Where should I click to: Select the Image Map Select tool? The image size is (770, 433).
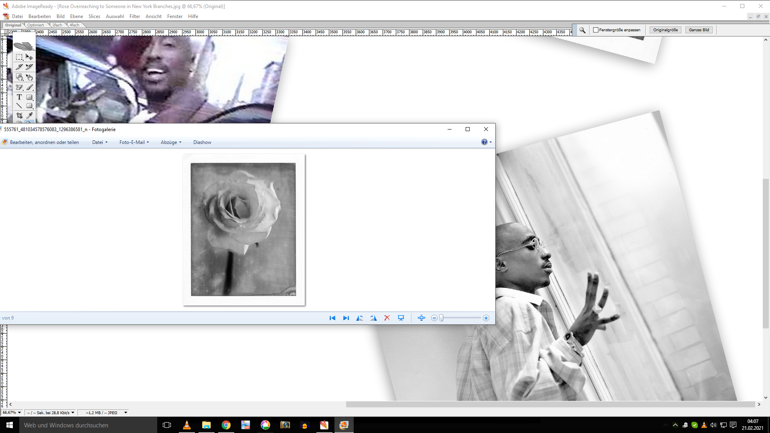point(29,77)
